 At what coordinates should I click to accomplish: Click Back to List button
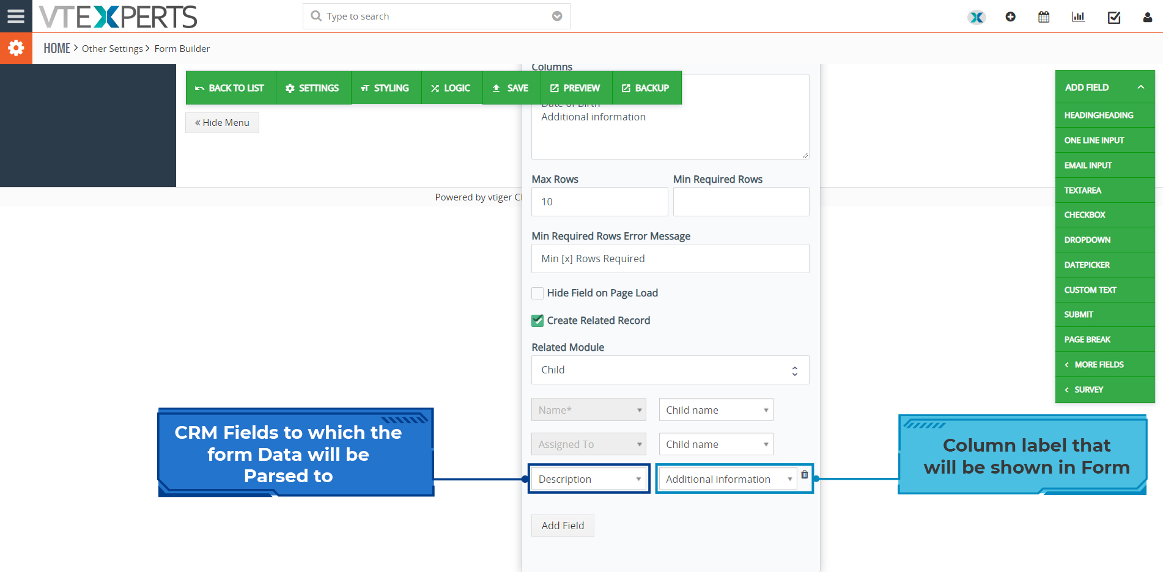click(230, 88)
